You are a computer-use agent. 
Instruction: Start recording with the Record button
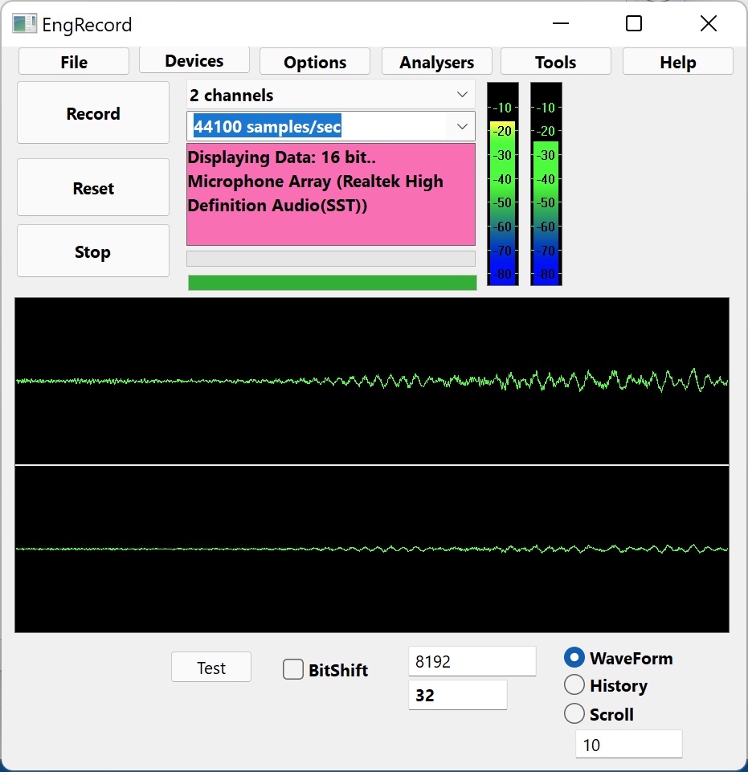pos(93,112)
